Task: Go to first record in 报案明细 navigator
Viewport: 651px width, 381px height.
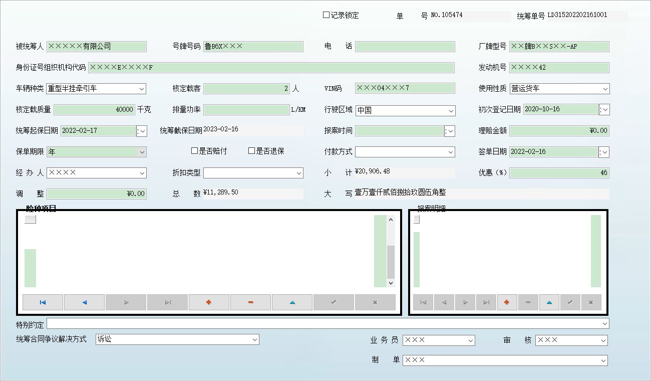Action: 423,302
